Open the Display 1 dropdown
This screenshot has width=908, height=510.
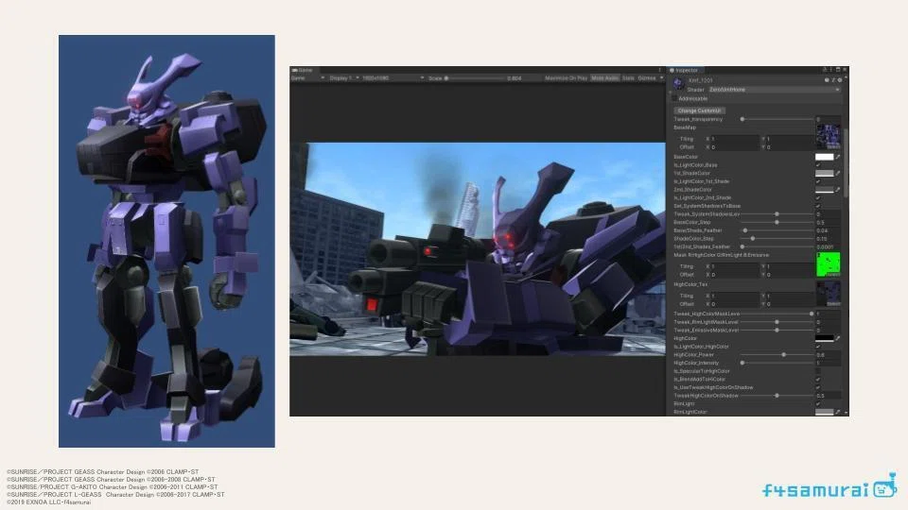click(x=344, y=78)
